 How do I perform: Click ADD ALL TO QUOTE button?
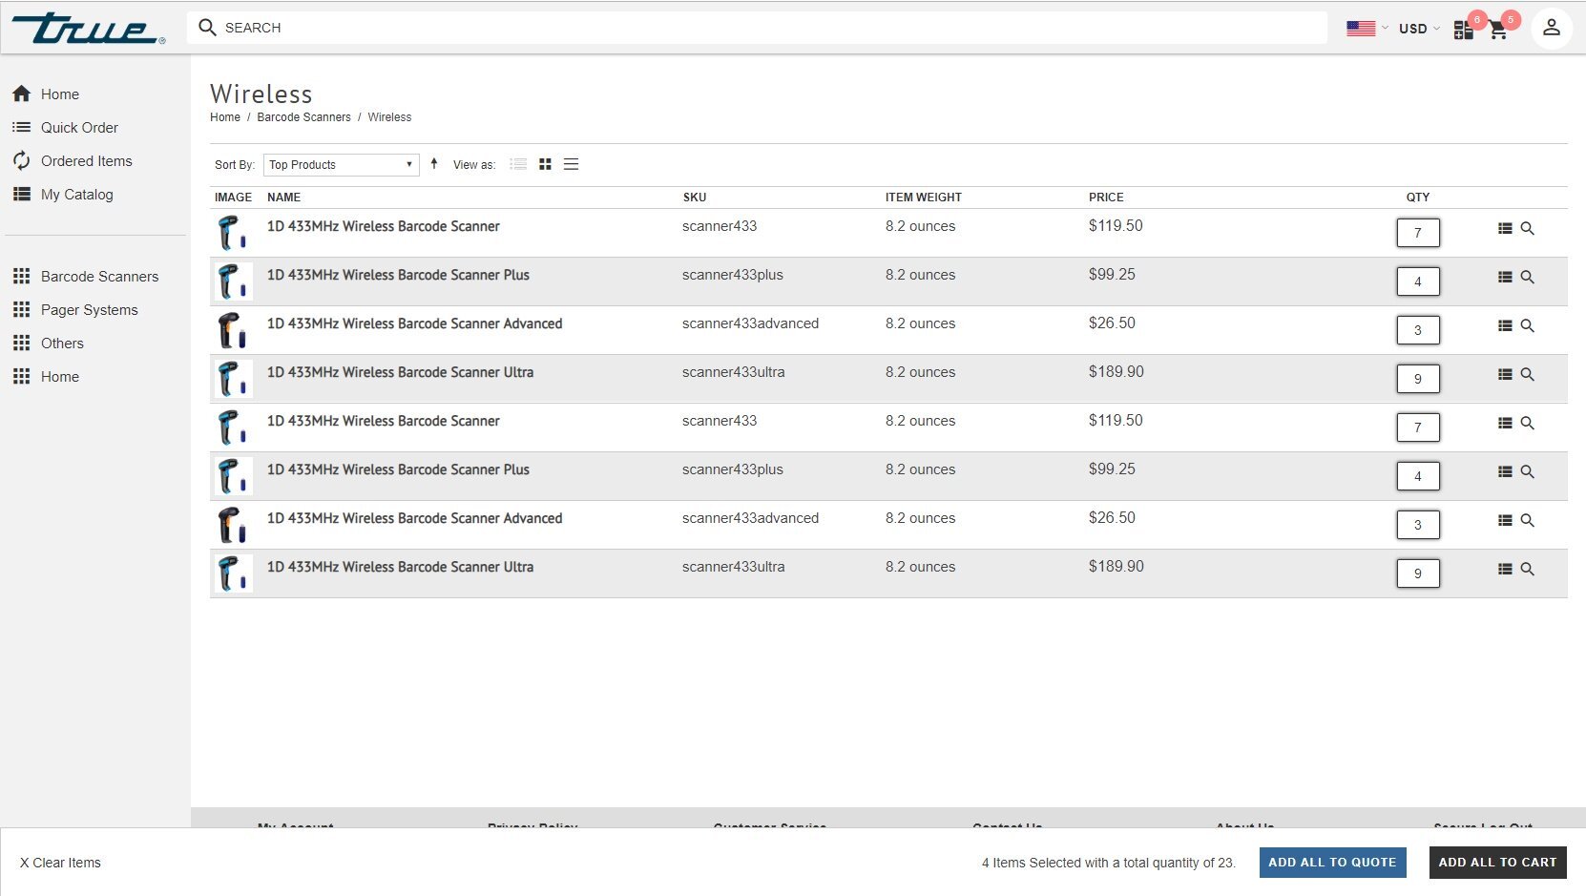[x=1332, y=862]
